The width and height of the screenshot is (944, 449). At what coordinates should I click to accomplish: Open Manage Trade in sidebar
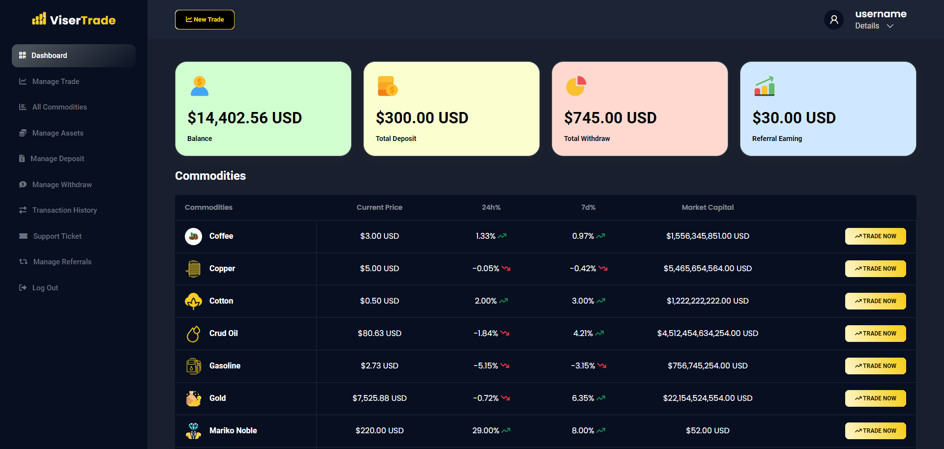(56, 82)
